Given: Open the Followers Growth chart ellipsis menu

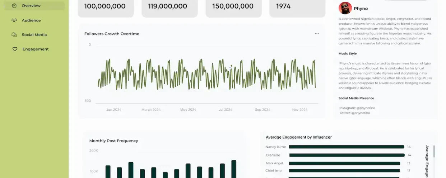Looking at the screenshot, I should tap(317, 34).
